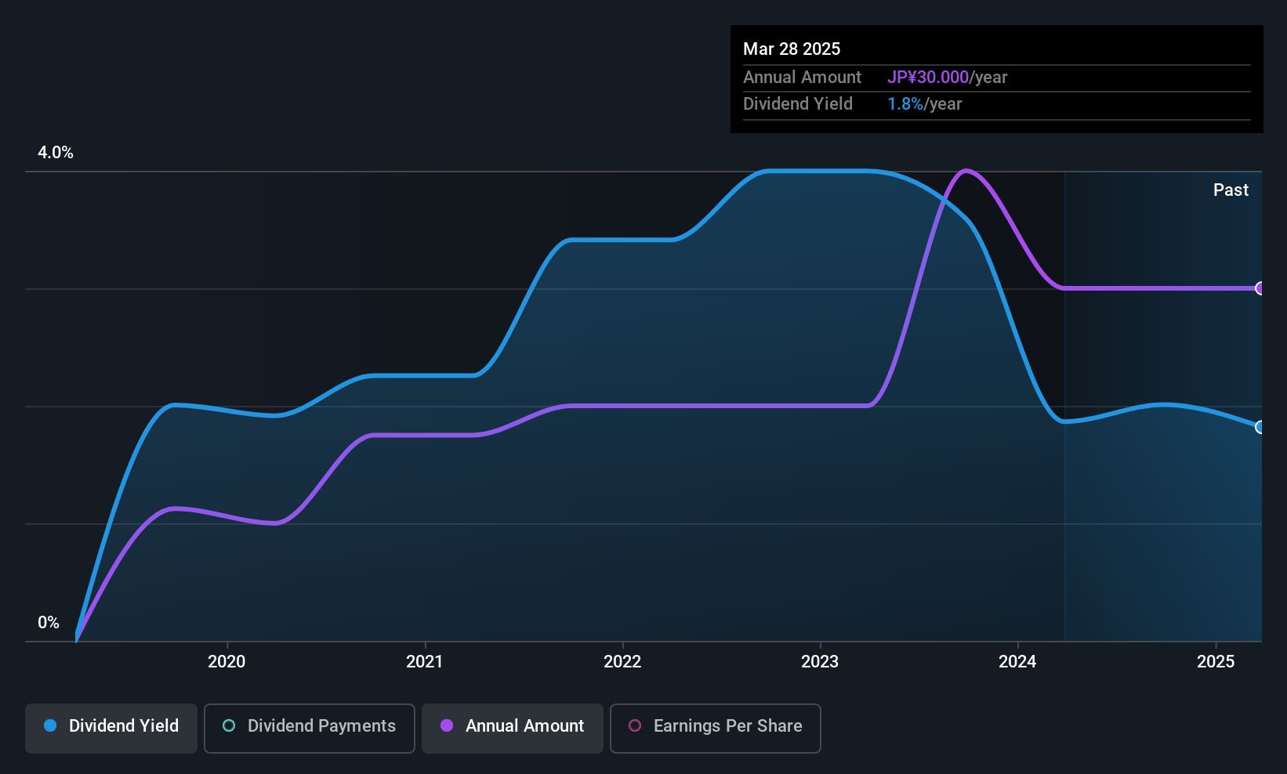Screen dimensions: 1287x774
Task: Toggle the Annual Amount legend series
Action: [513, 728]
